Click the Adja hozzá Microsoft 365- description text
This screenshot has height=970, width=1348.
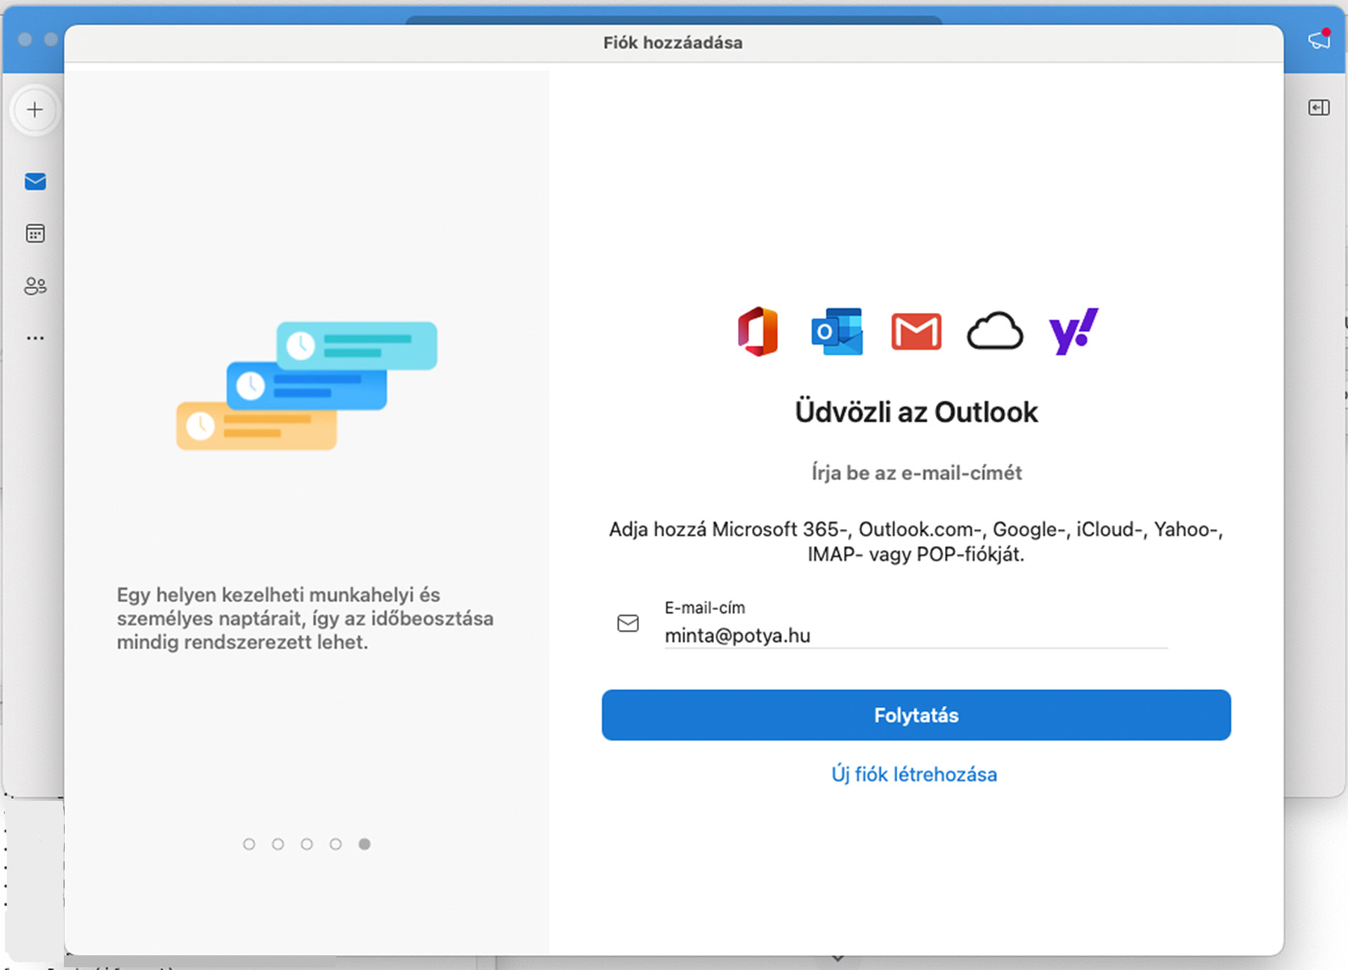[916, 542]
